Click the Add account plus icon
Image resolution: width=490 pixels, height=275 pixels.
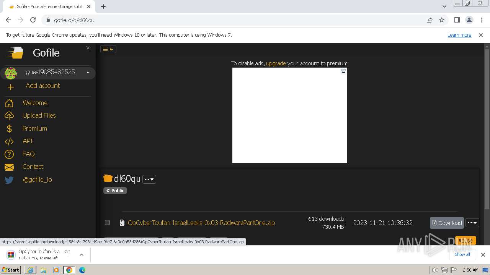(x=11, y=87)
